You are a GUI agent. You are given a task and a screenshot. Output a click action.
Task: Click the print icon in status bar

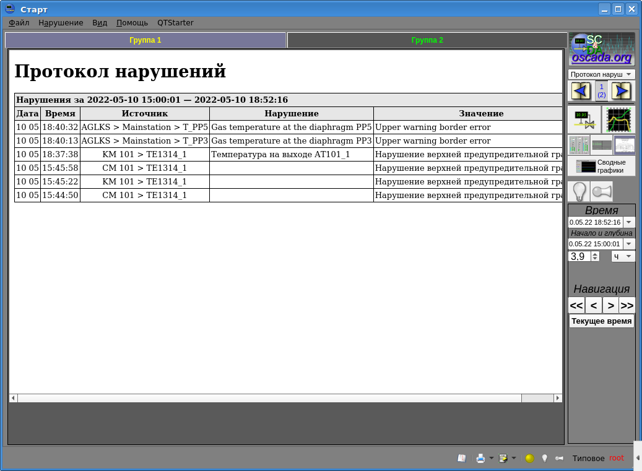(480, 458)
